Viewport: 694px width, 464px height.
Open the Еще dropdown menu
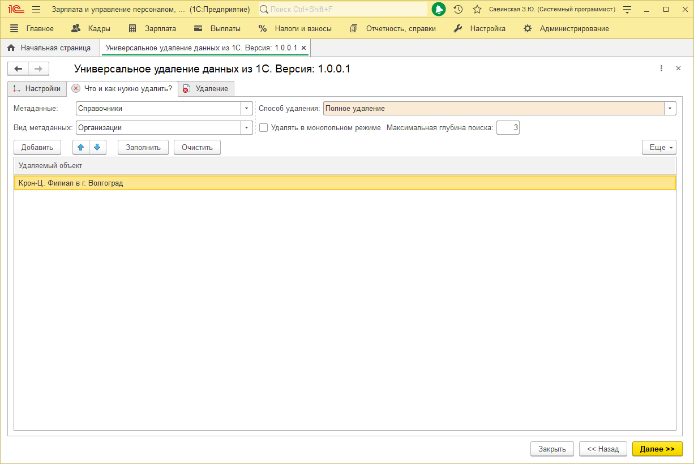659,147
